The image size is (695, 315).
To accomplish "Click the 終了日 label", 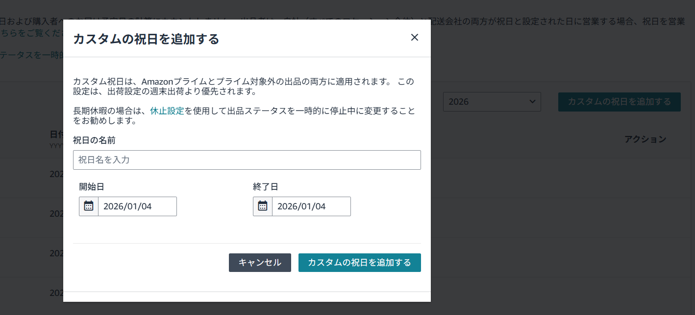I will click(x=266, y=187).
